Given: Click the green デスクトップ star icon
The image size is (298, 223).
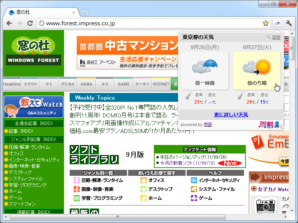Looking at the screenshot, I should coord(143,189).
